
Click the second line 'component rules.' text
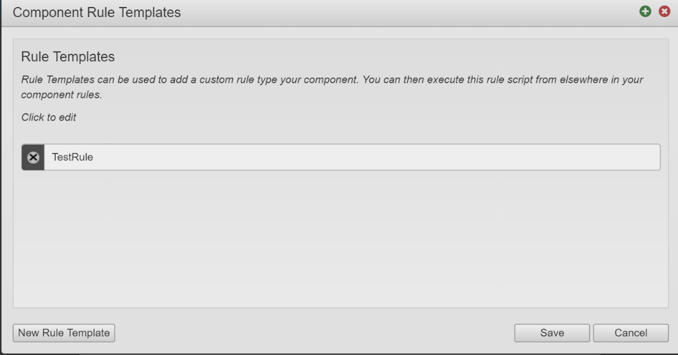(x=61, y=95)
